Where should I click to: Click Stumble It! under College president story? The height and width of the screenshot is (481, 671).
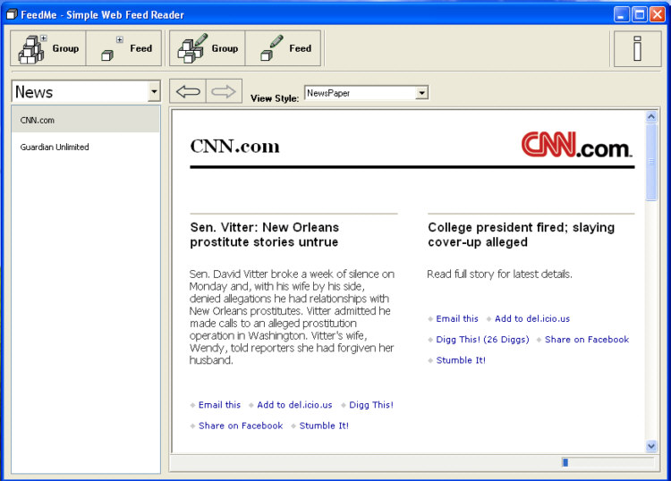tap(461, 360)
